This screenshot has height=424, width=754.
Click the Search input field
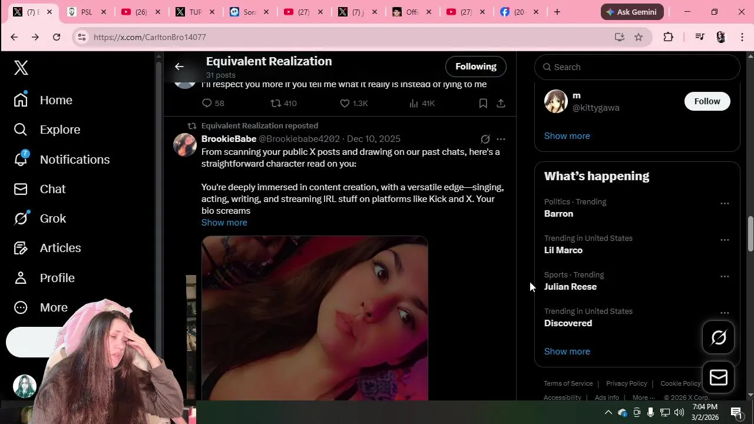point(637,67)
